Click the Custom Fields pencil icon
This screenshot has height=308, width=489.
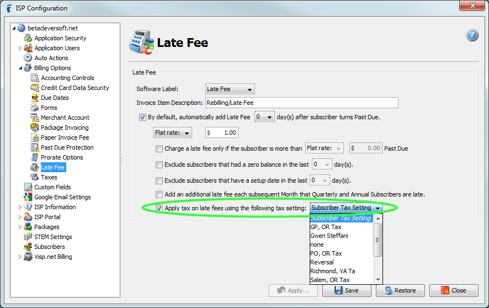coord(28,187)
